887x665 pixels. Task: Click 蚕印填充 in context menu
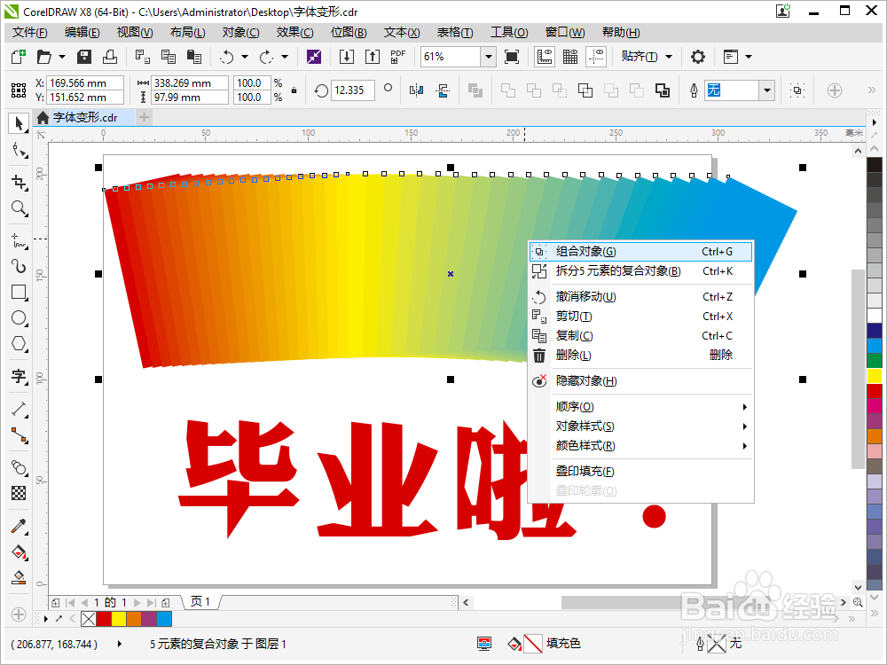641,471
